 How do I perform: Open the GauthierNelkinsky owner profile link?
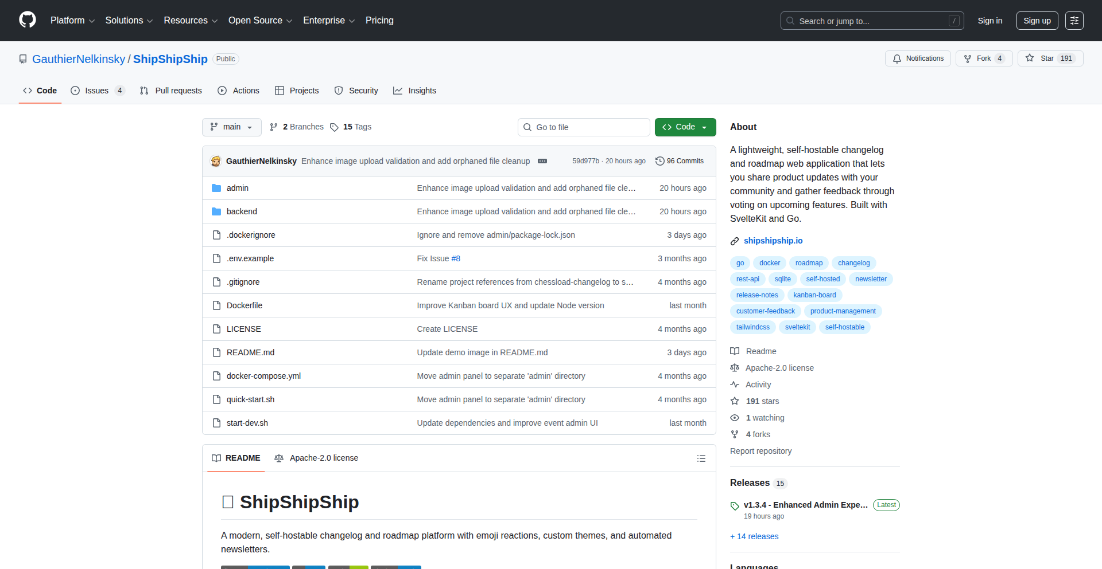[x=79, y=59]
